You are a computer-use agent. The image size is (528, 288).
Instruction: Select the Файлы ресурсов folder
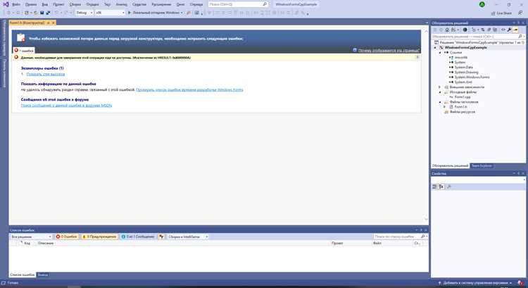click(462, 111)
